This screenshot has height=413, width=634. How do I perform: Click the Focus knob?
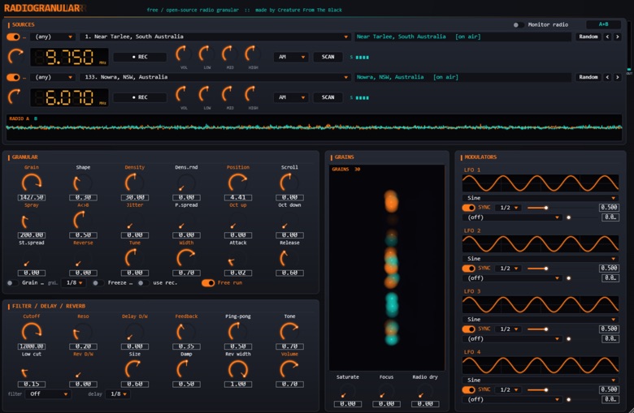click(386, 391)
